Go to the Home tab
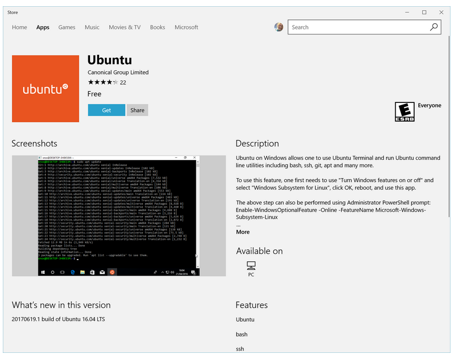Image resolution: width=455 pixels, height=354 pixels. pyautogui.click(x=19, y=27)
